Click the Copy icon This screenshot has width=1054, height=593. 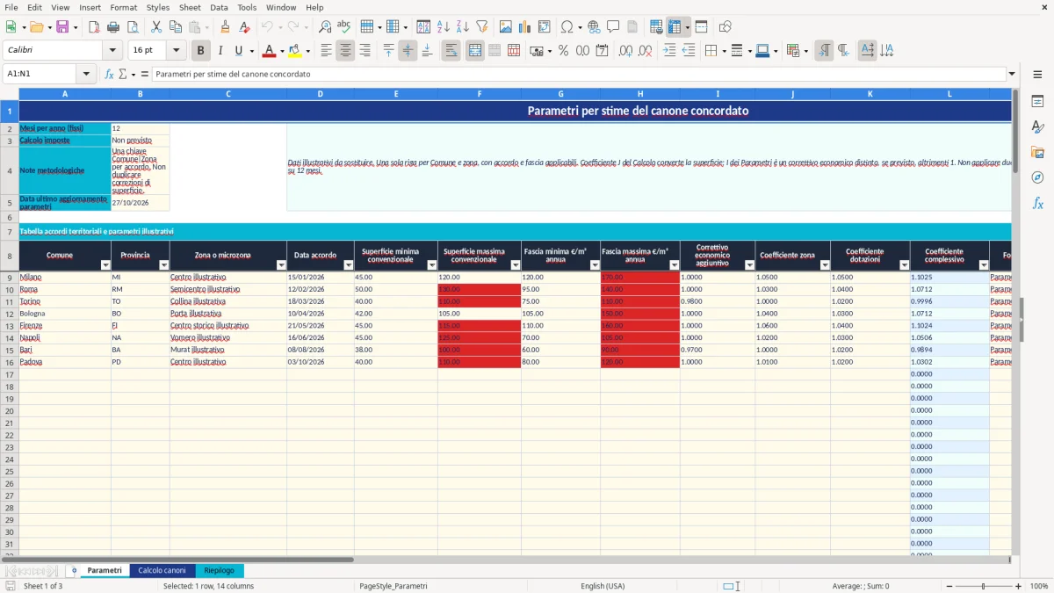click(175, 27)
